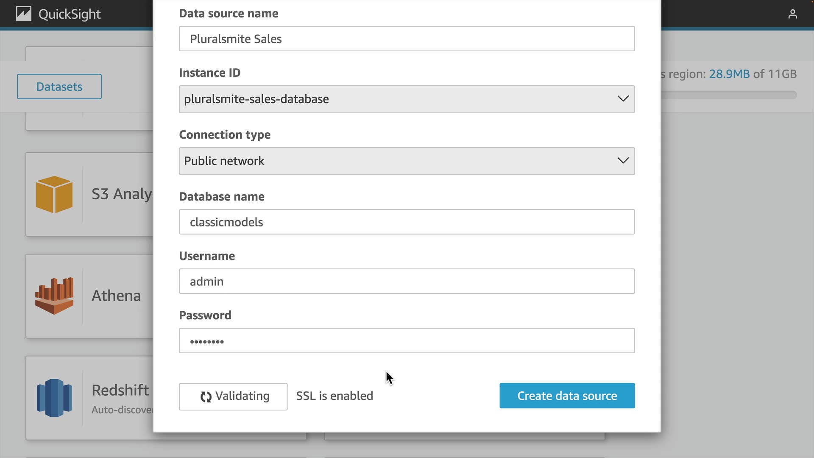Click the Validating connection button
Viewport: 814px width, 458px height.
pos(233,397)
